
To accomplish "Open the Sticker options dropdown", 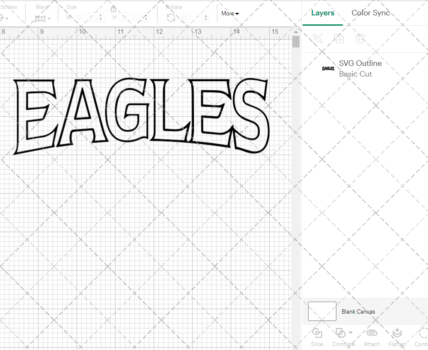I will tap(8, 19).
